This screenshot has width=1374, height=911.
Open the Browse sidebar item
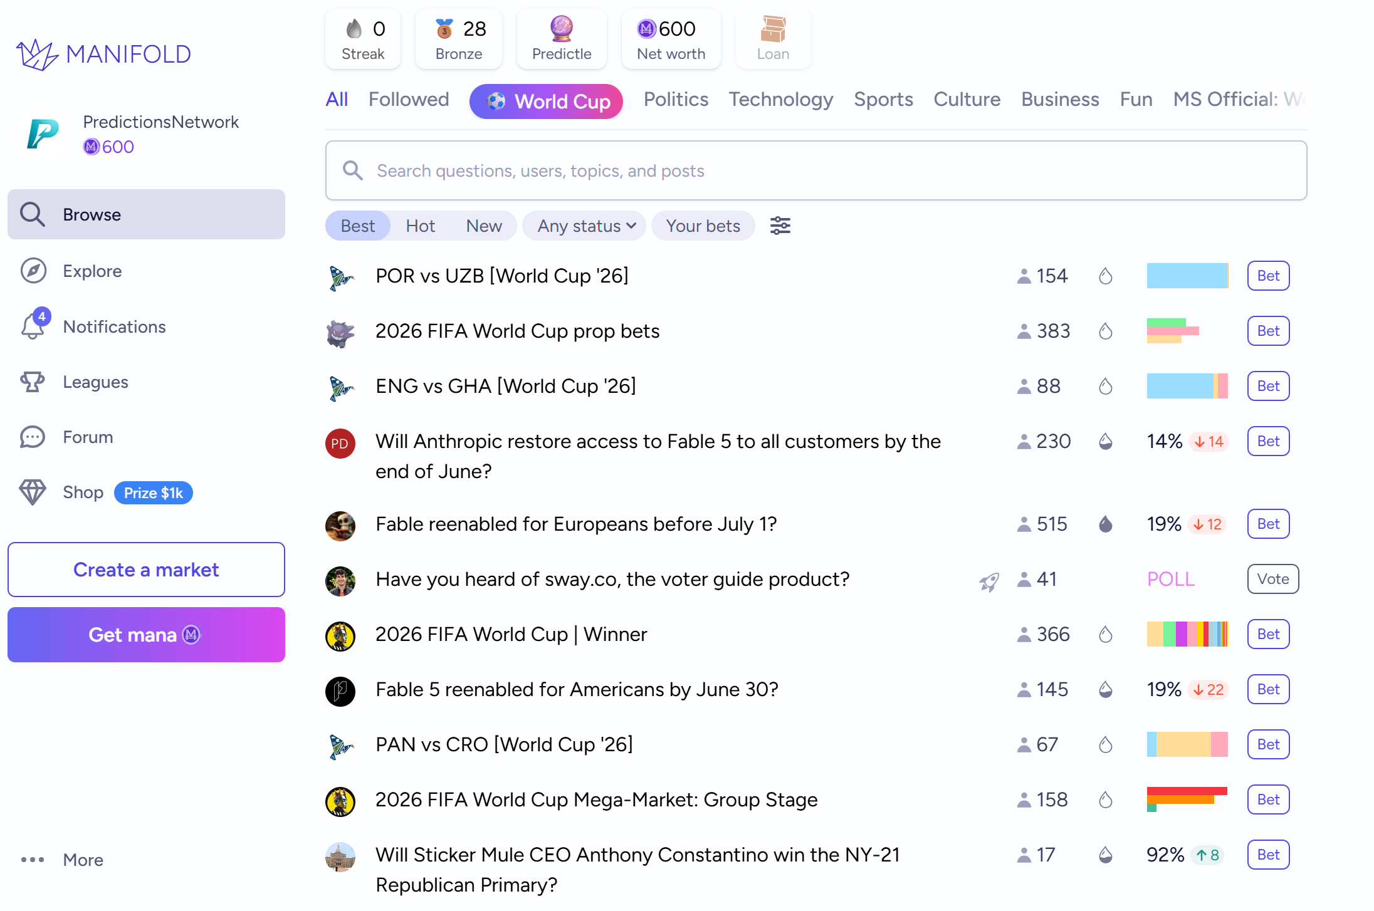pyautogui.click(x=146, y=214)
